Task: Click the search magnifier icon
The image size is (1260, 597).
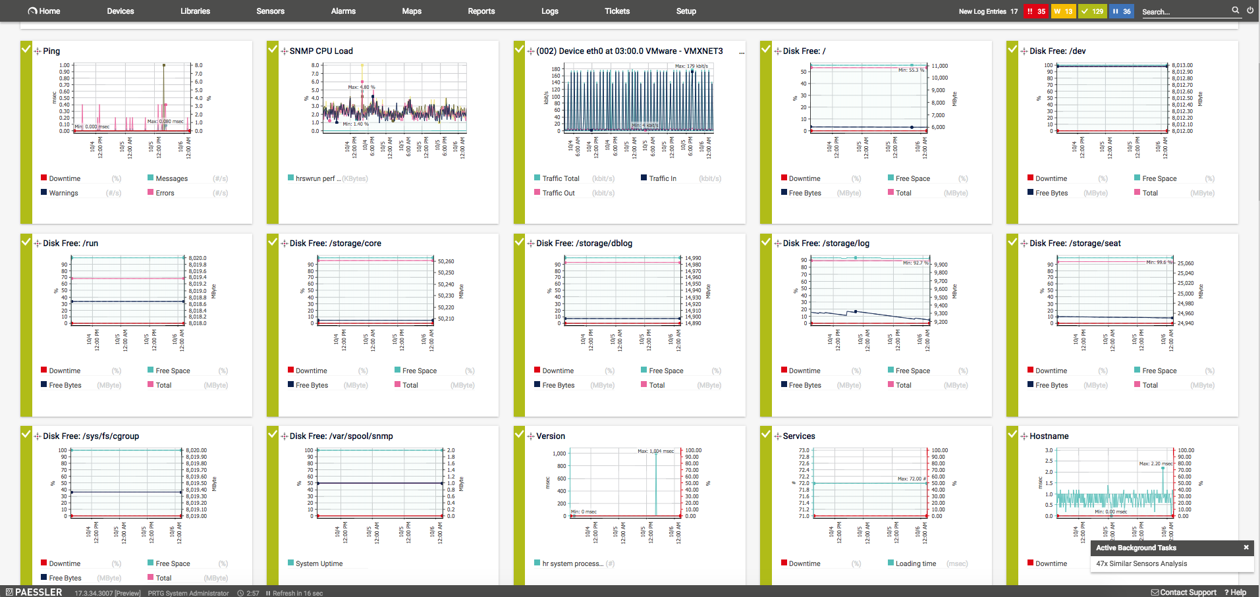Action: pos(1236,11)
